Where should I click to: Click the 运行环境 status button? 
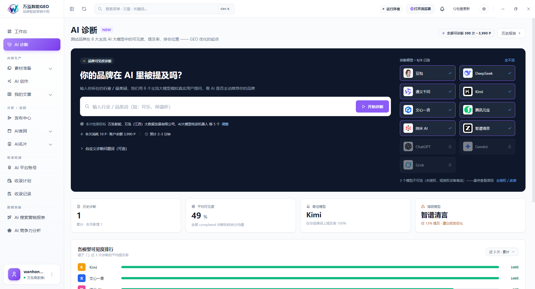(x=391, y=9)
